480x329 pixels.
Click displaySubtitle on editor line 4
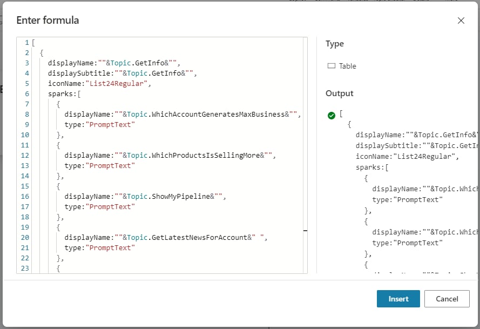pos(76,73)
